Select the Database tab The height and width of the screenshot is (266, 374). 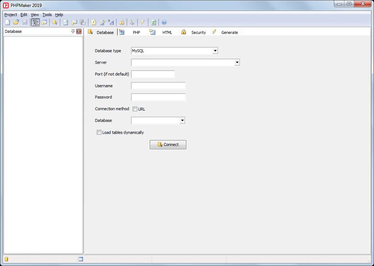101,32
